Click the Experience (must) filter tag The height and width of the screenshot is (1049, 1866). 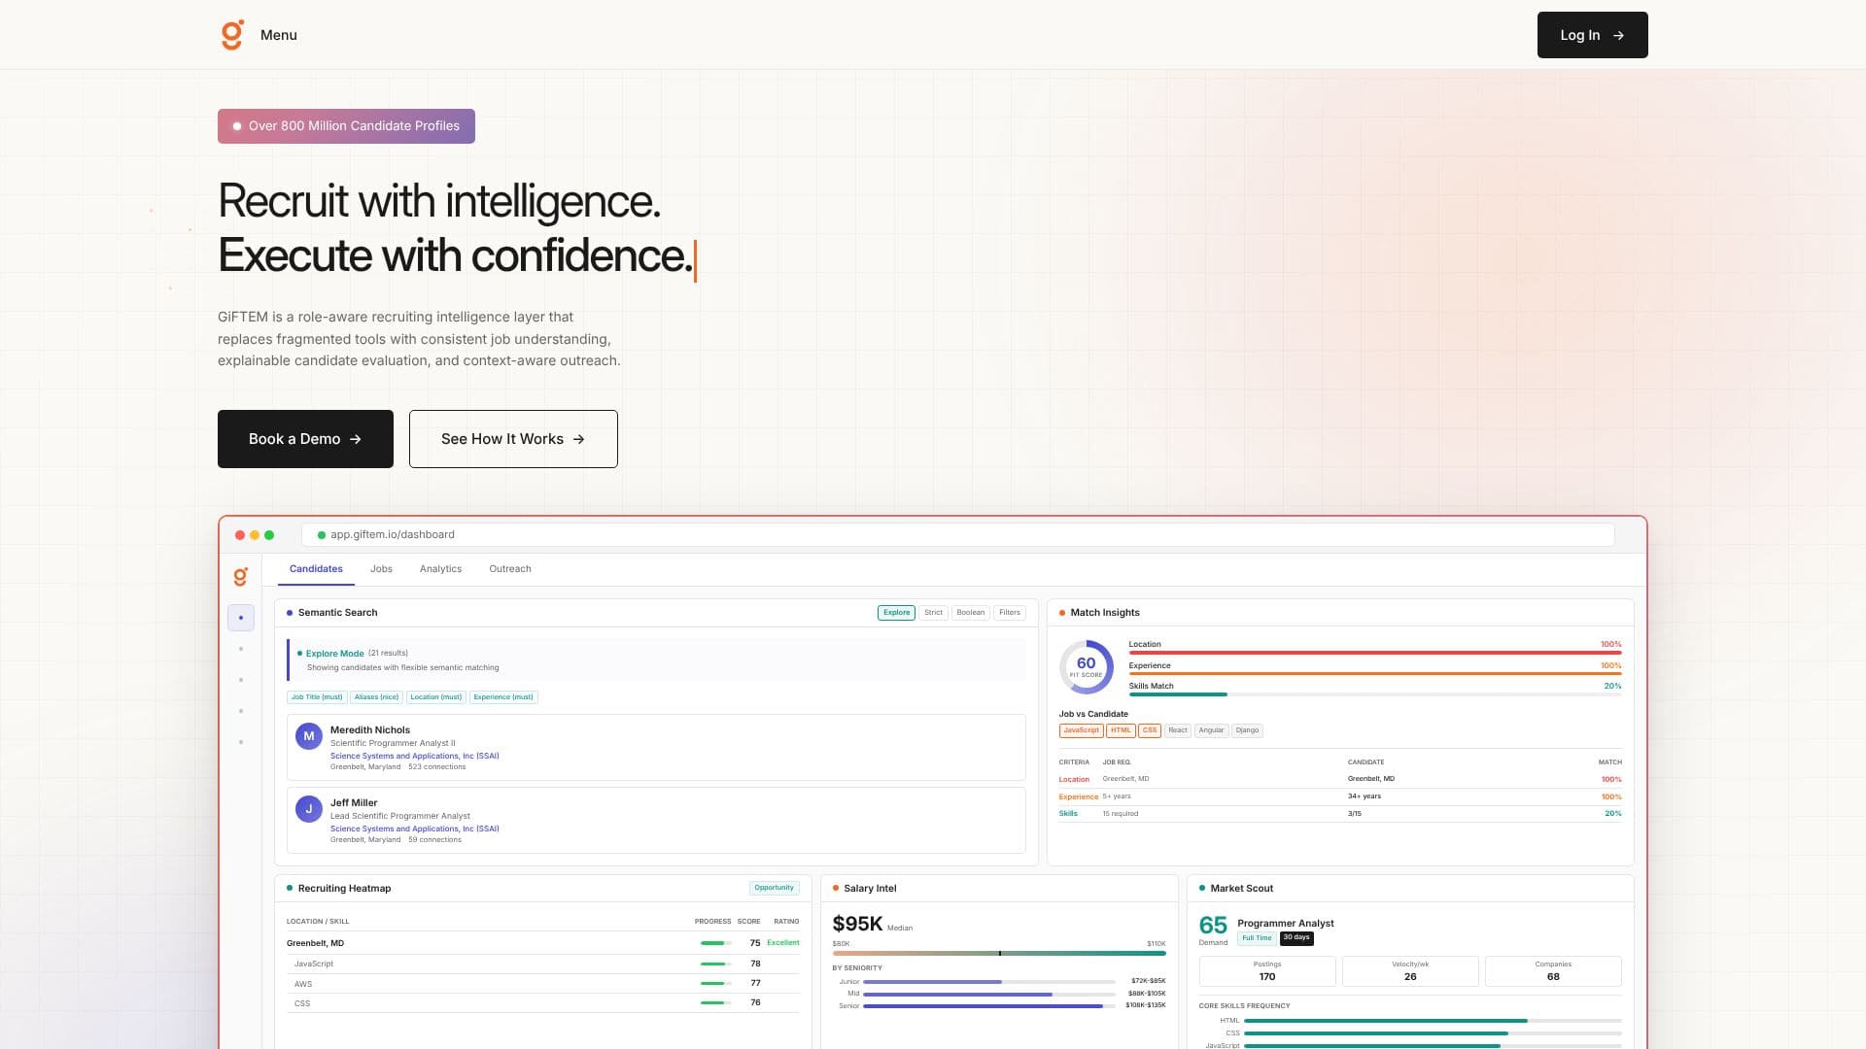pos(503,697)
